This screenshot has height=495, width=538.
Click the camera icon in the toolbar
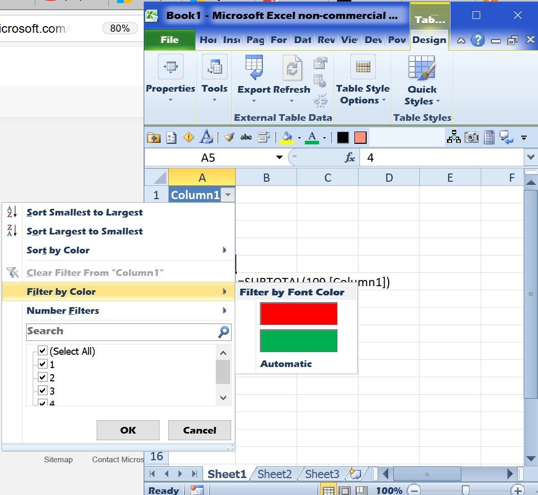pyautogui.click(x=472, y=137)
